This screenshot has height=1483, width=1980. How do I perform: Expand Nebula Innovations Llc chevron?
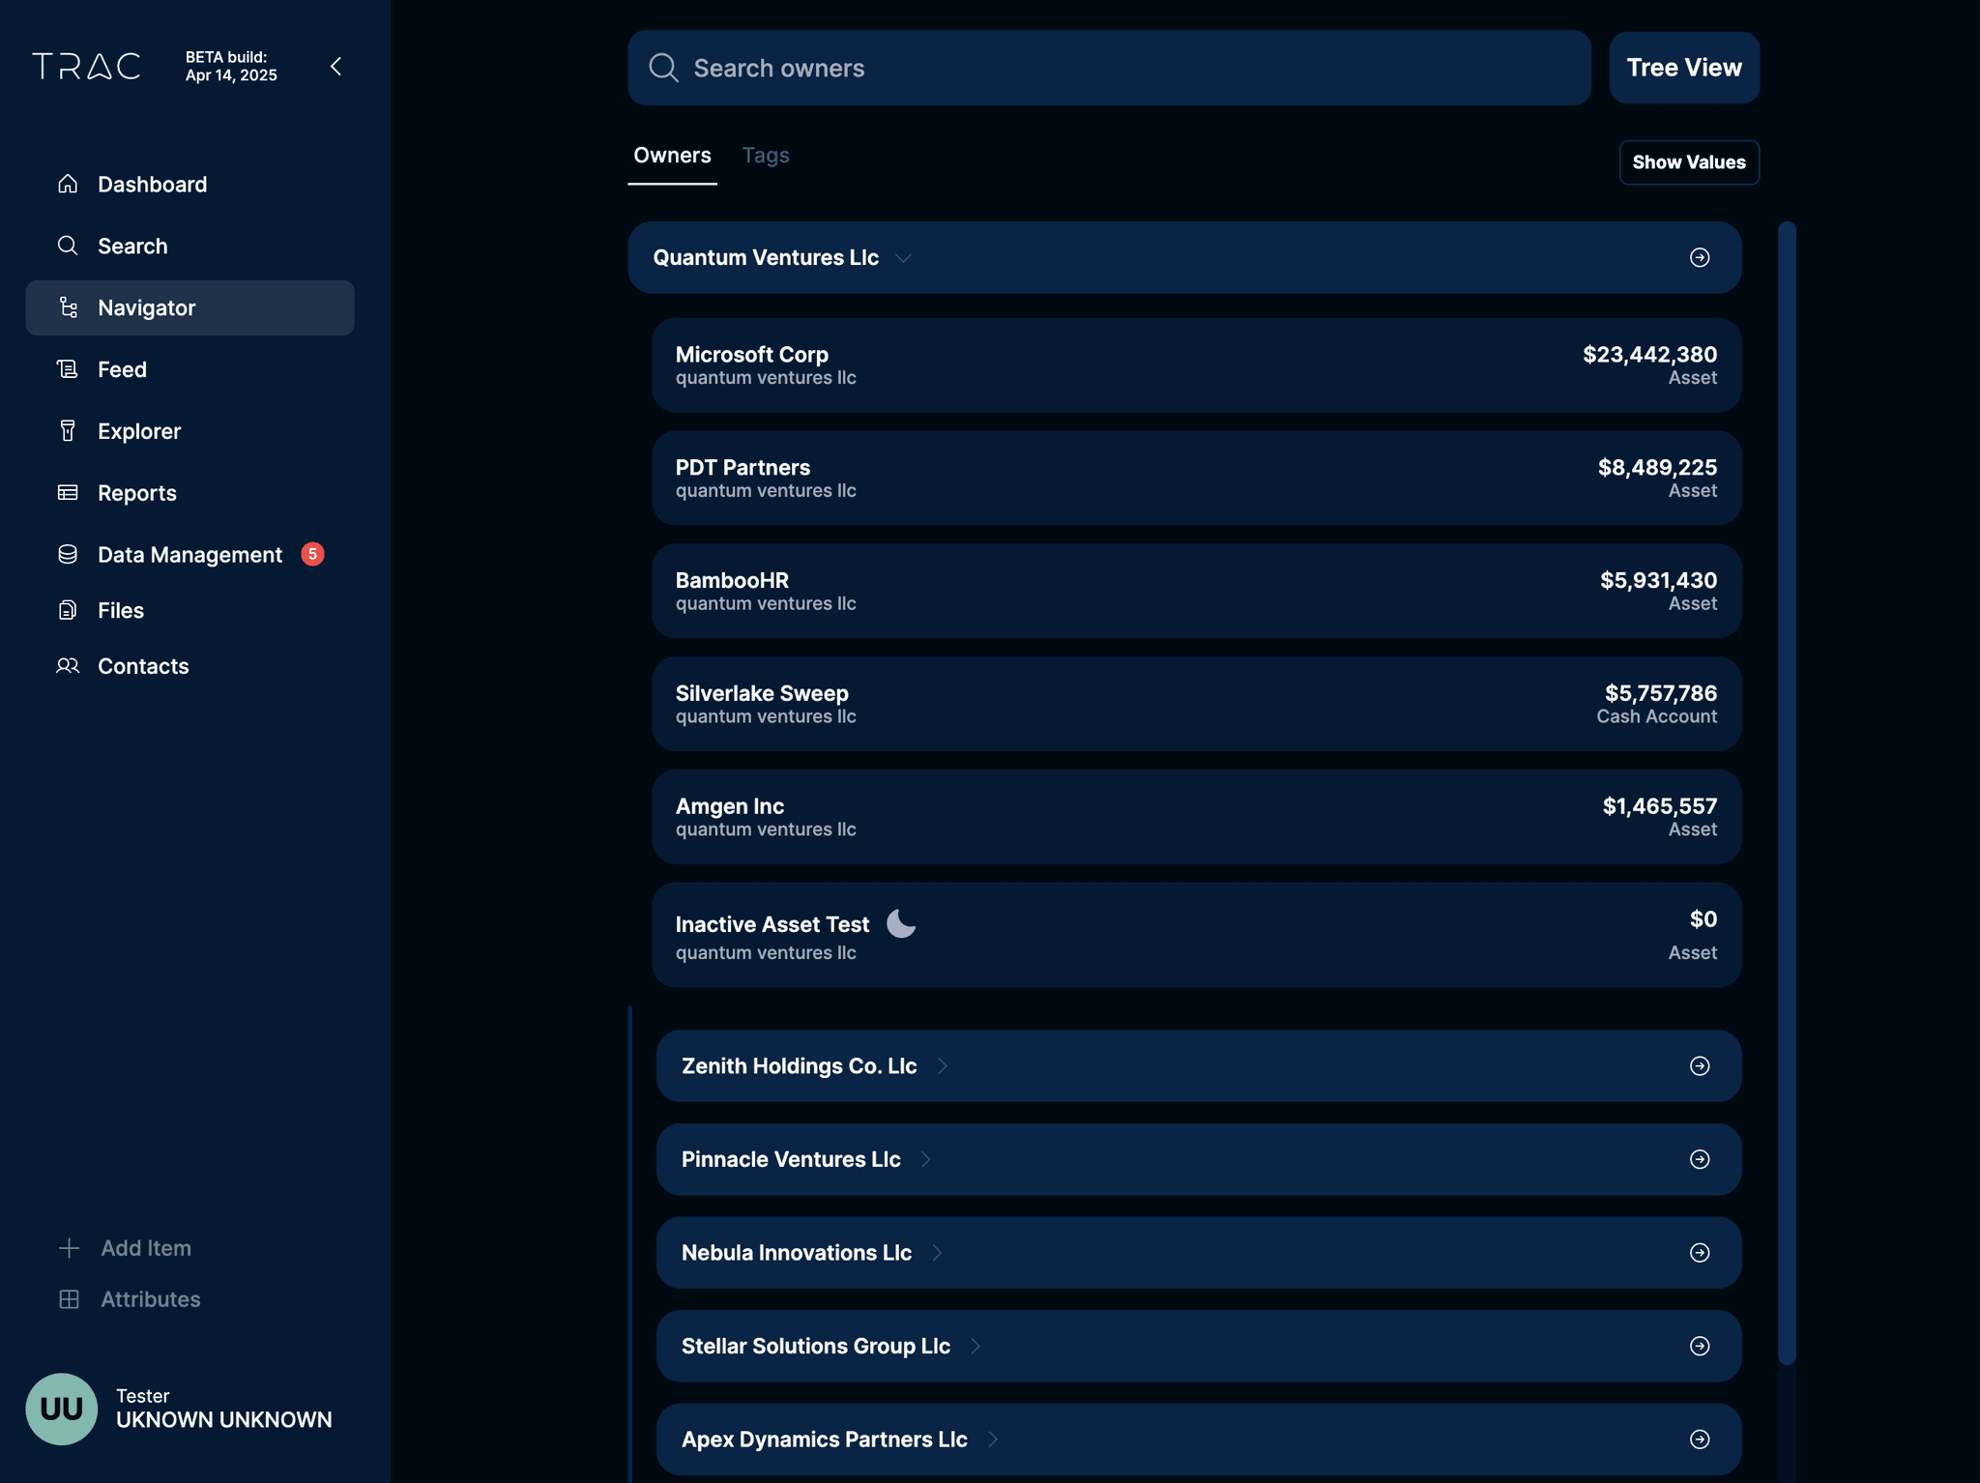pyautogui.click(x=937, y=1253)
